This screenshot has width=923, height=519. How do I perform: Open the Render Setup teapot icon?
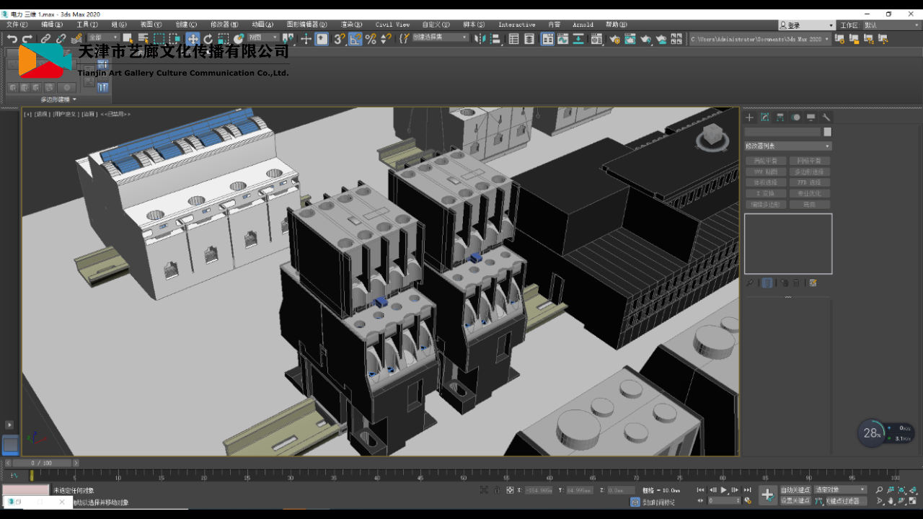(x=616, y=39)
